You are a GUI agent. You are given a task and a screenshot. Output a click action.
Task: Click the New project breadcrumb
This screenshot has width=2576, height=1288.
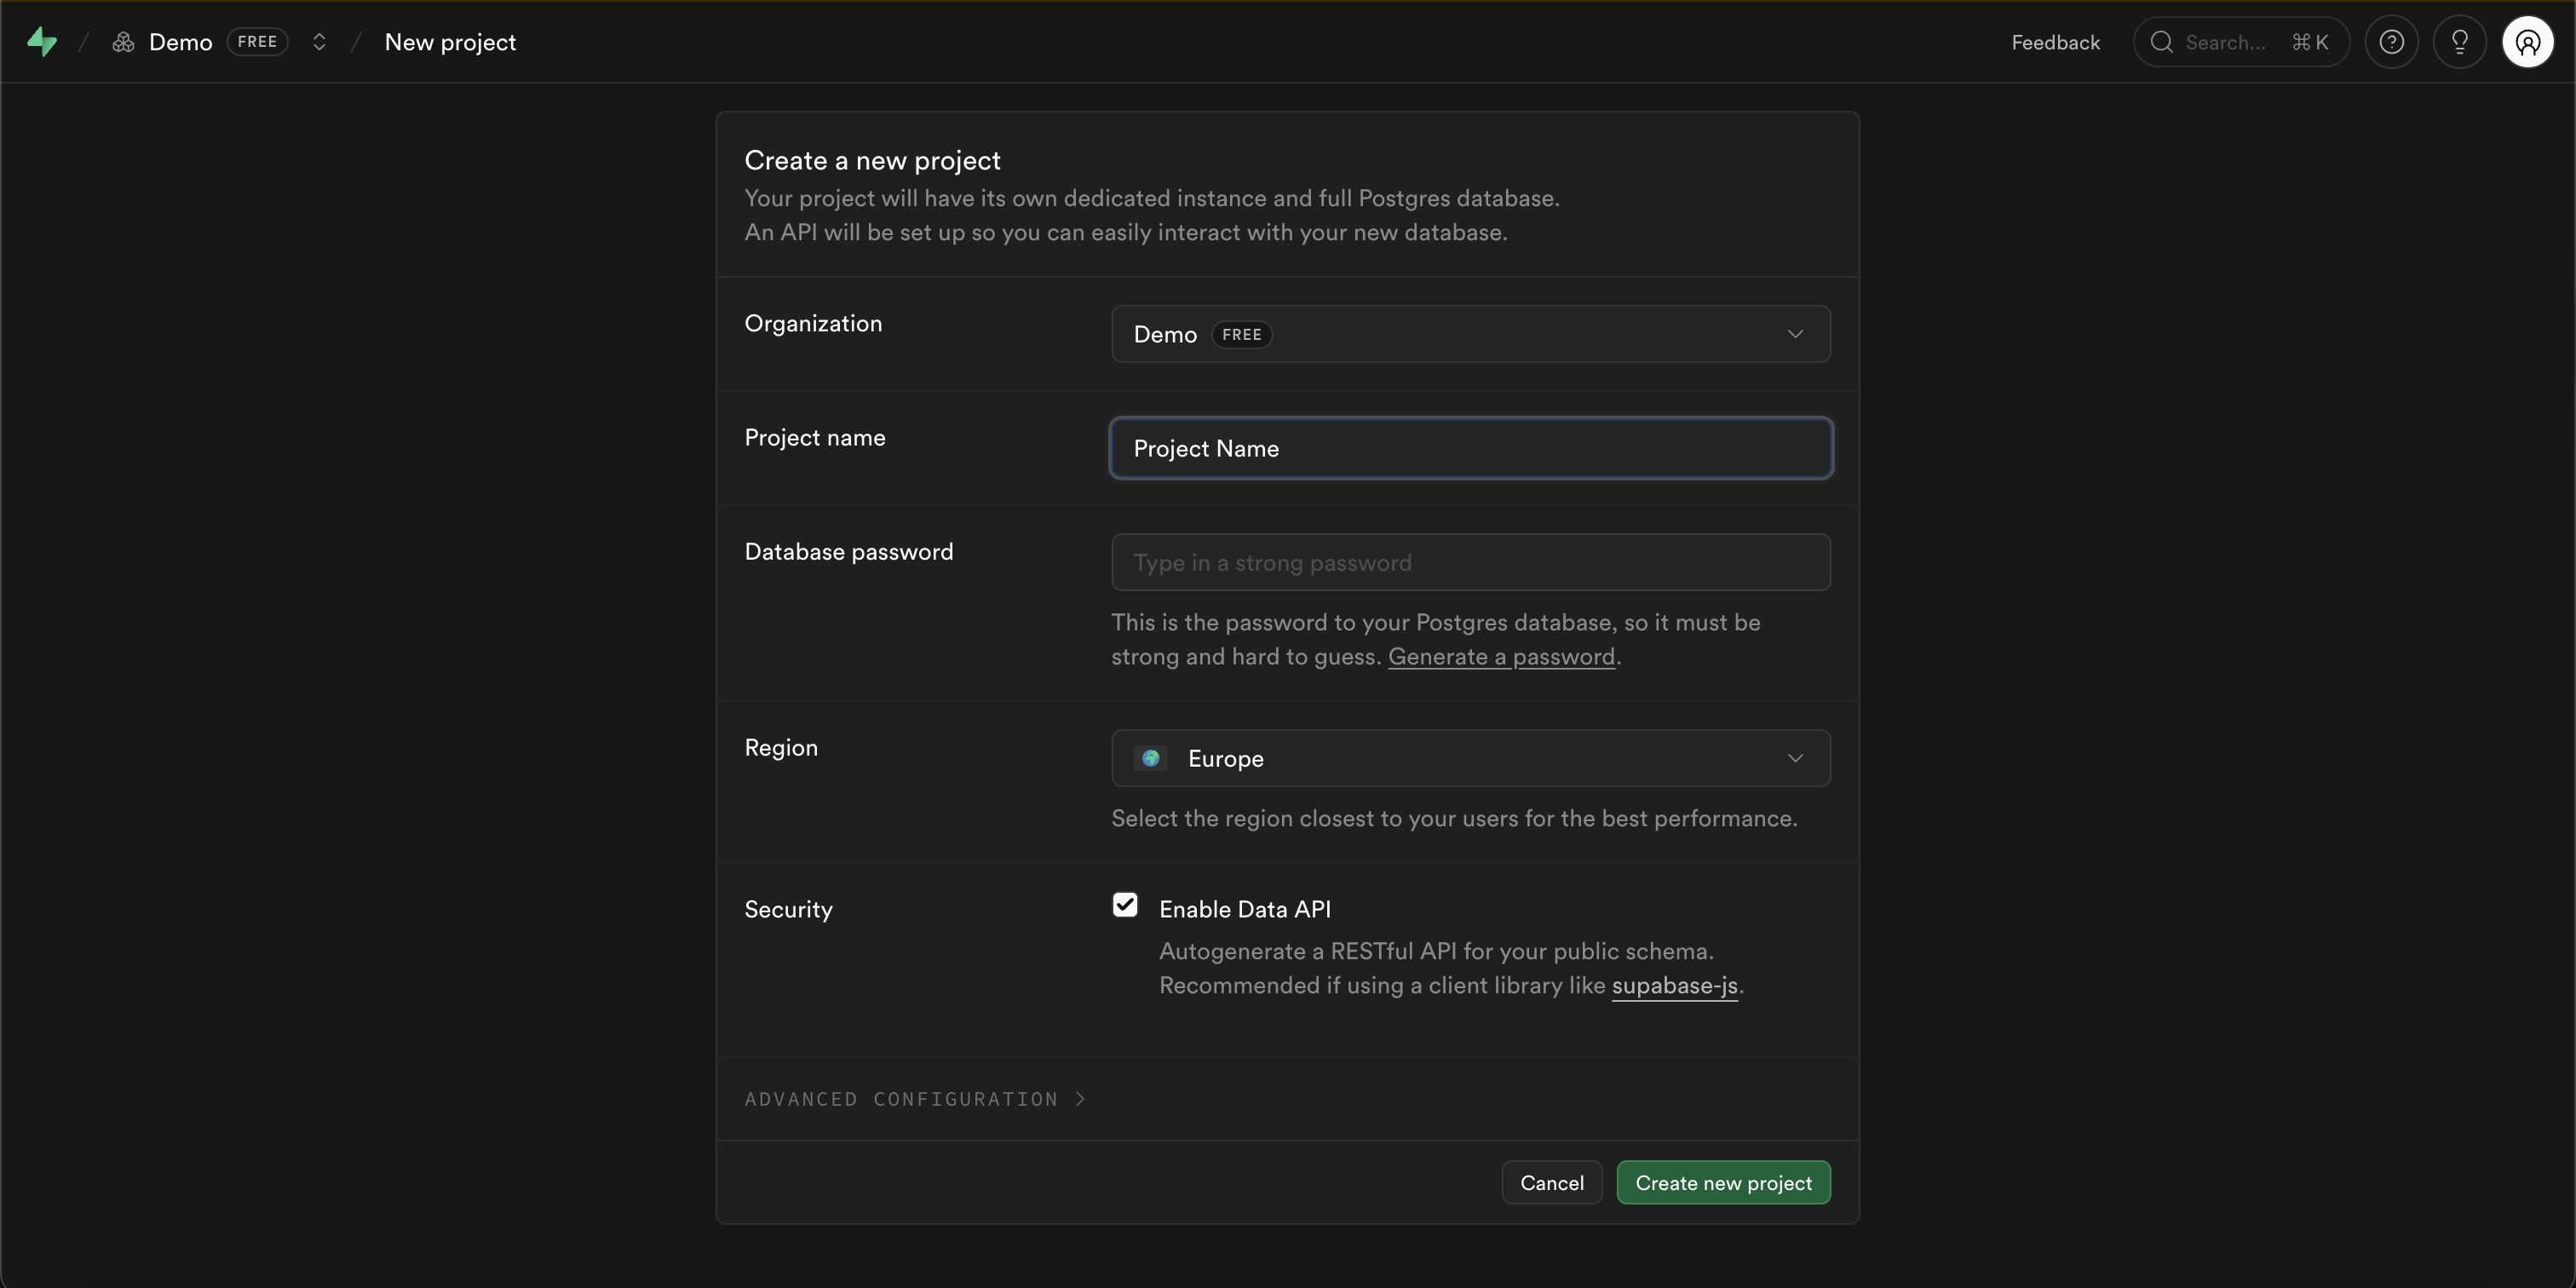(450, 42)
